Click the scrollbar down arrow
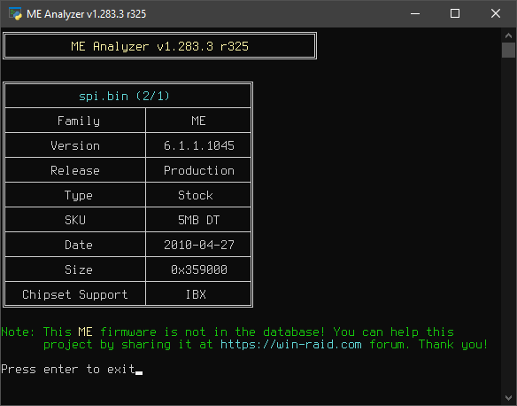The image size is (517, 406). pyautogui.click(x=508, y=398)
